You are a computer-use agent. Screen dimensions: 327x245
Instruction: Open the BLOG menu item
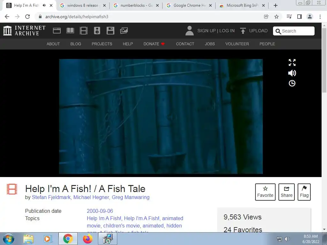point(76,44)
